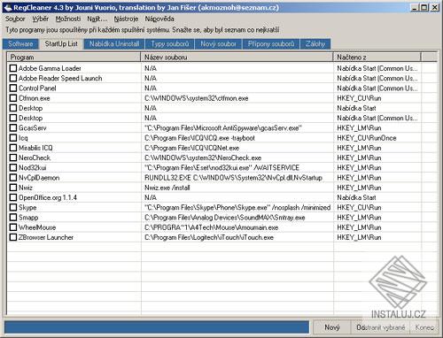Tick the Adobe Reader Speed Launch checkbox
This screenshot has height=338, width=443.
[x=13, y=78]
